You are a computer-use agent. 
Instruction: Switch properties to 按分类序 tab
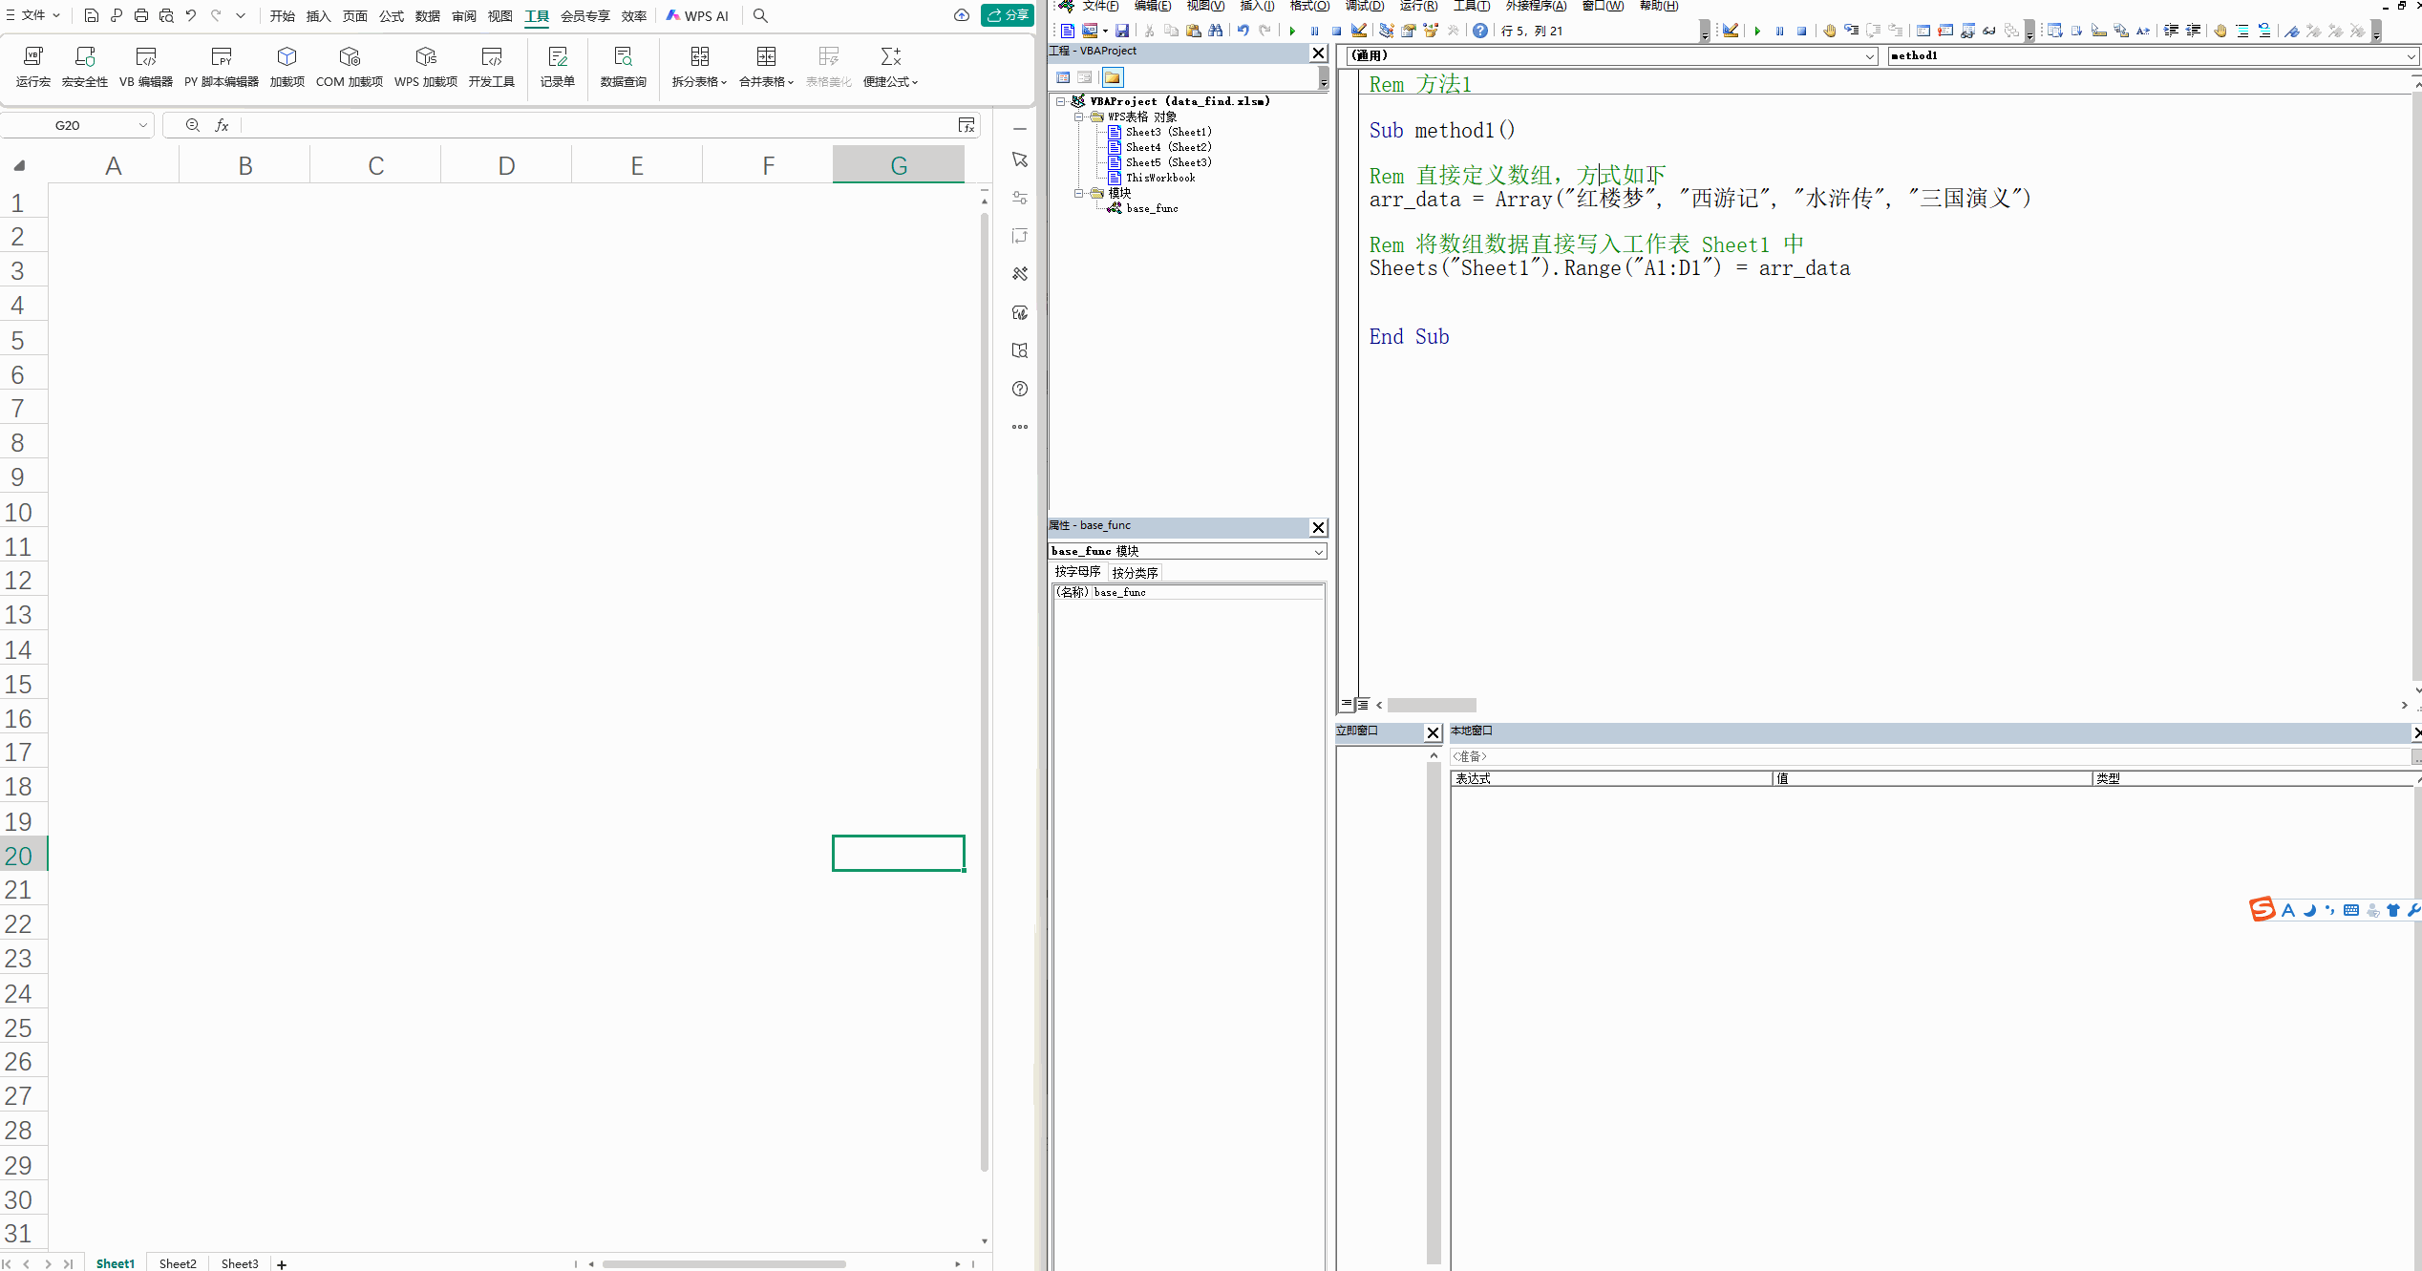tap(1135, 573)
